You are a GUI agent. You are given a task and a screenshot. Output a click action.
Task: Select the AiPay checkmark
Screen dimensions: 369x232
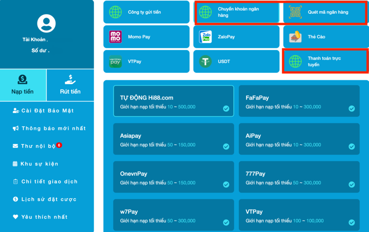pos(351,146)
